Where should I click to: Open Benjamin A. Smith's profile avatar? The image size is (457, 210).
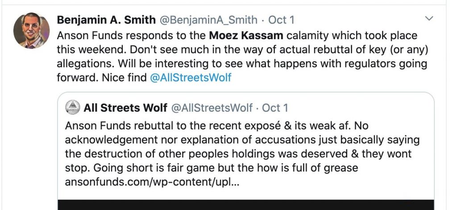coord(31,30)
